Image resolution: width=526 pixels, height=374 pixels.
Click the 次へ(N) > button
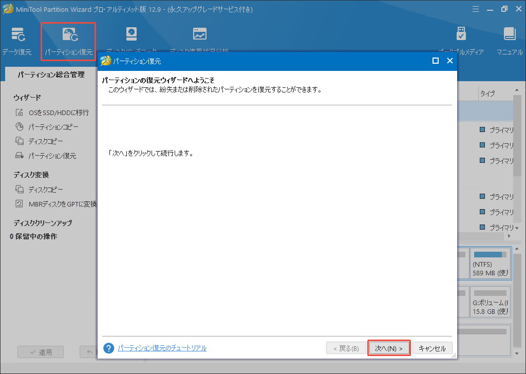point(389,348)
